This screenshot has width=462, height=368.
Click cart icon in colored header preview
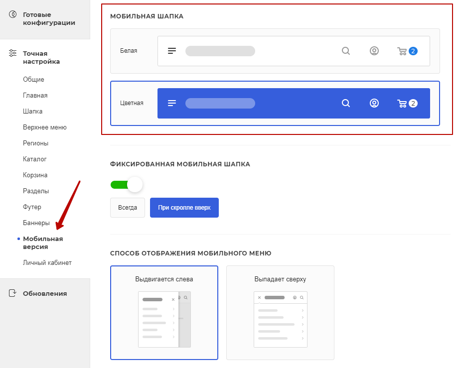pos(402,104)
